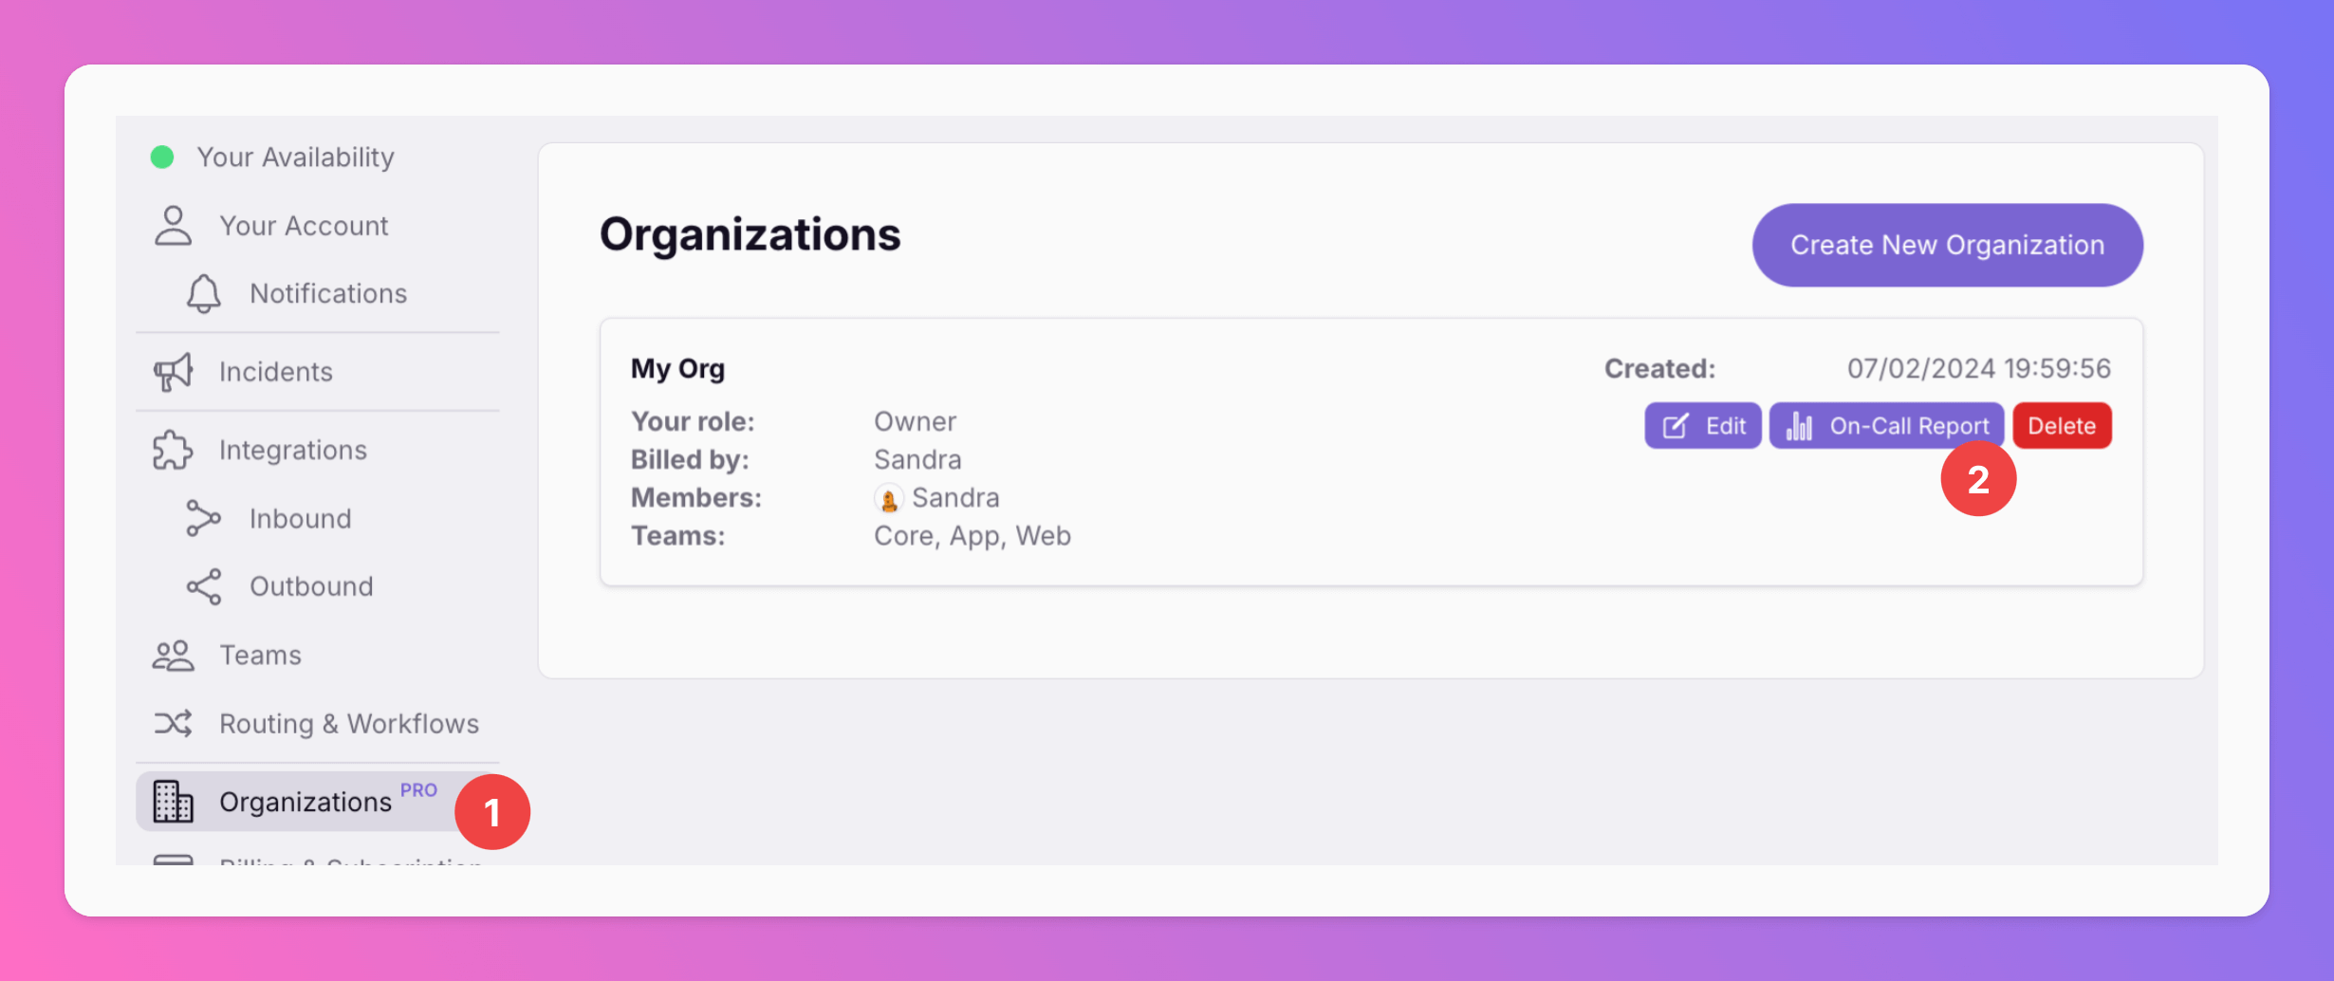
Task: Click the Outbound share icon
Action: 203,586
